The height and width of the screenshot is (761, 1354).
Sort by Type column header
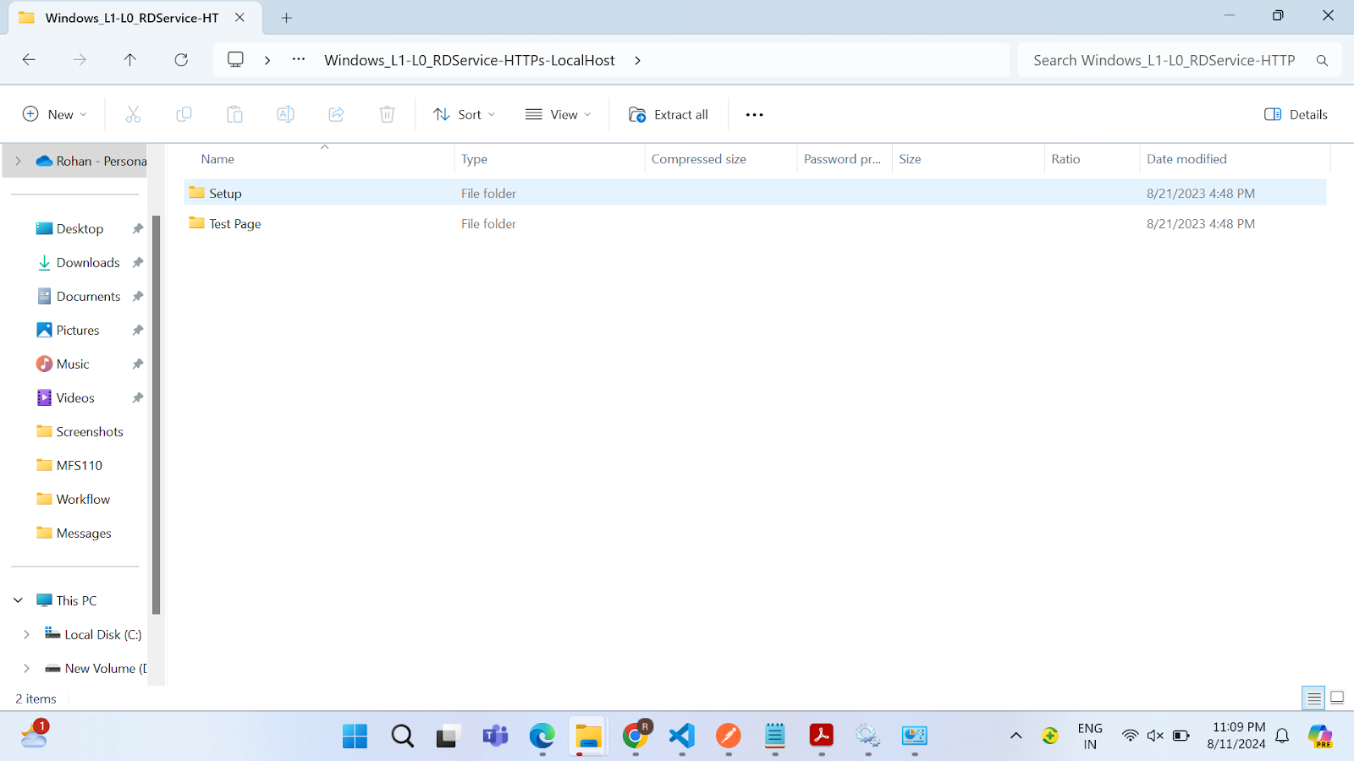[474, 159]
